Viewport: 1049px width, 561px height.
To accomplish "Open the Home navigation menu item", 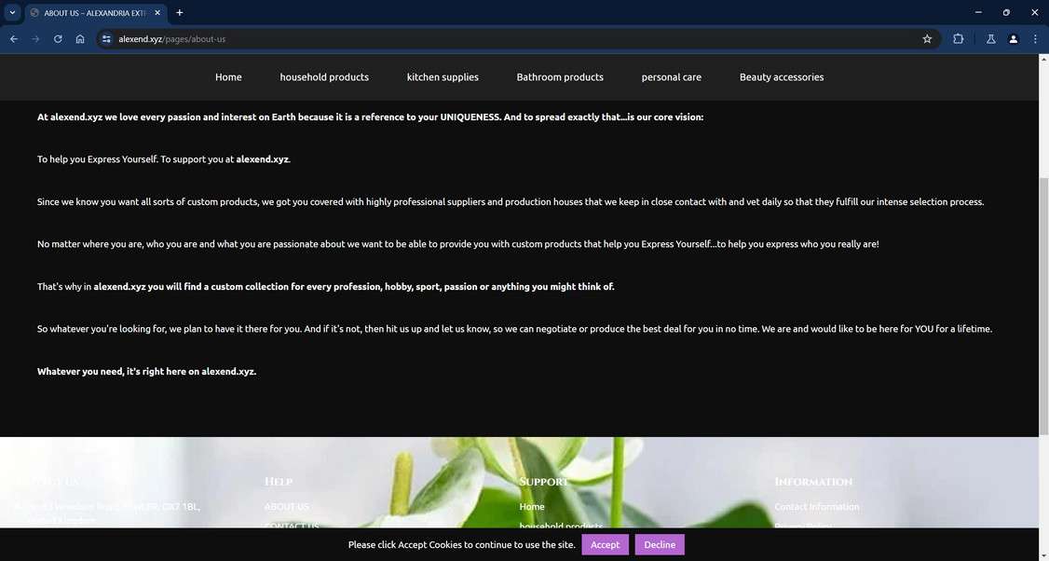I will pos(228,77).
